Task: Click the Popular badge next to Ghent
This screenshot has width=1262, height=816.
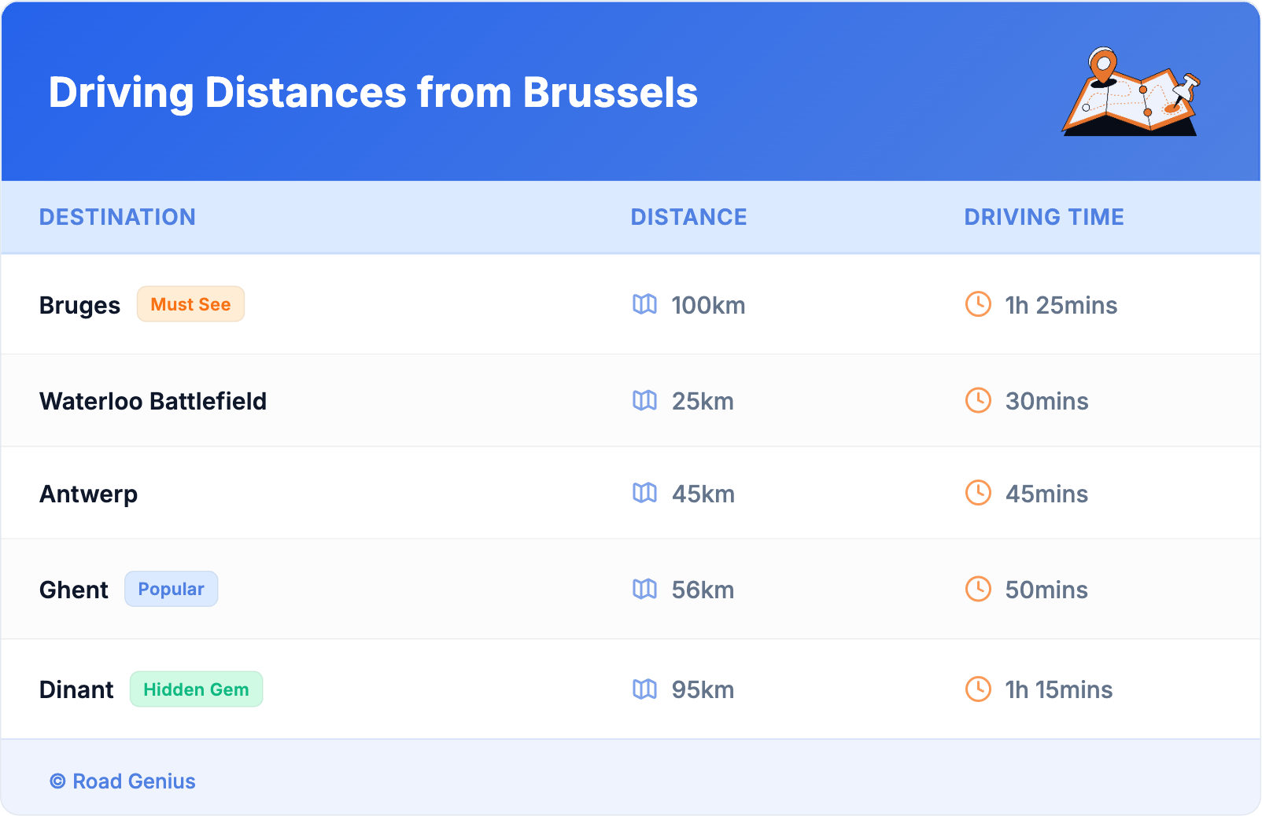Action: pos(171,589)
